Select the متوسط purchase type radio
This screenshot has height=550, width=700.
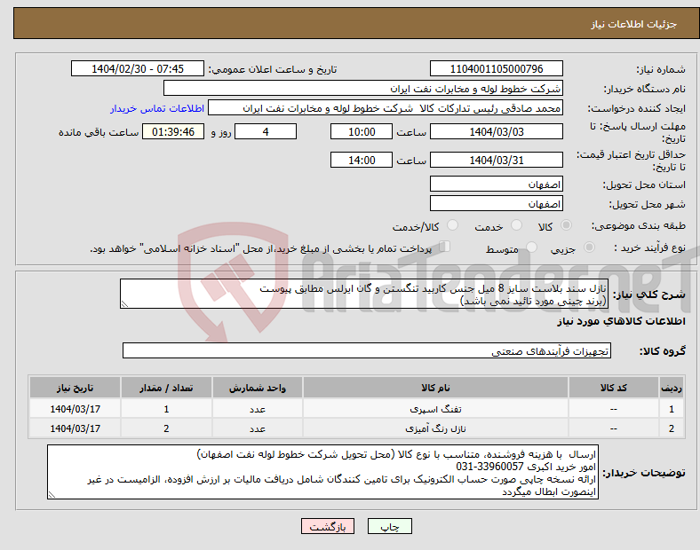point(532,247)
